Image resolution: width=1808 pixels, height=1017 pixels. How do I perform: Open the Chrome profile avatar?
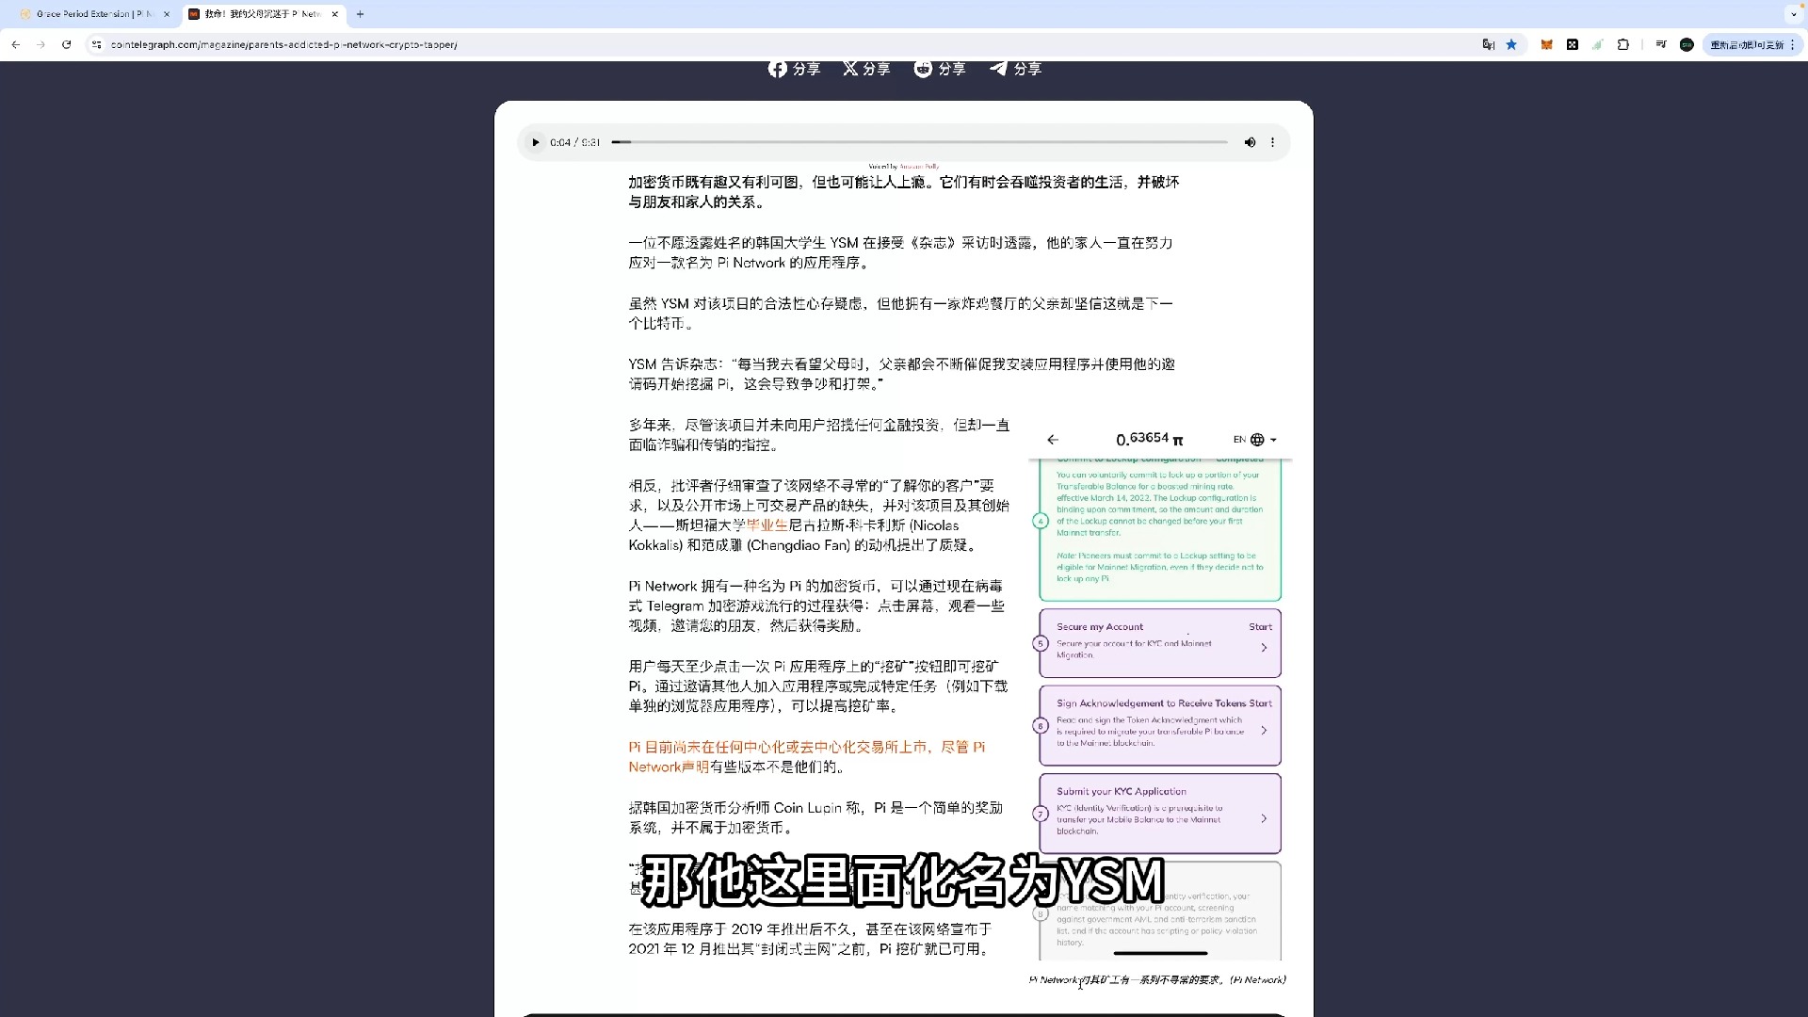pos(1687,44)
